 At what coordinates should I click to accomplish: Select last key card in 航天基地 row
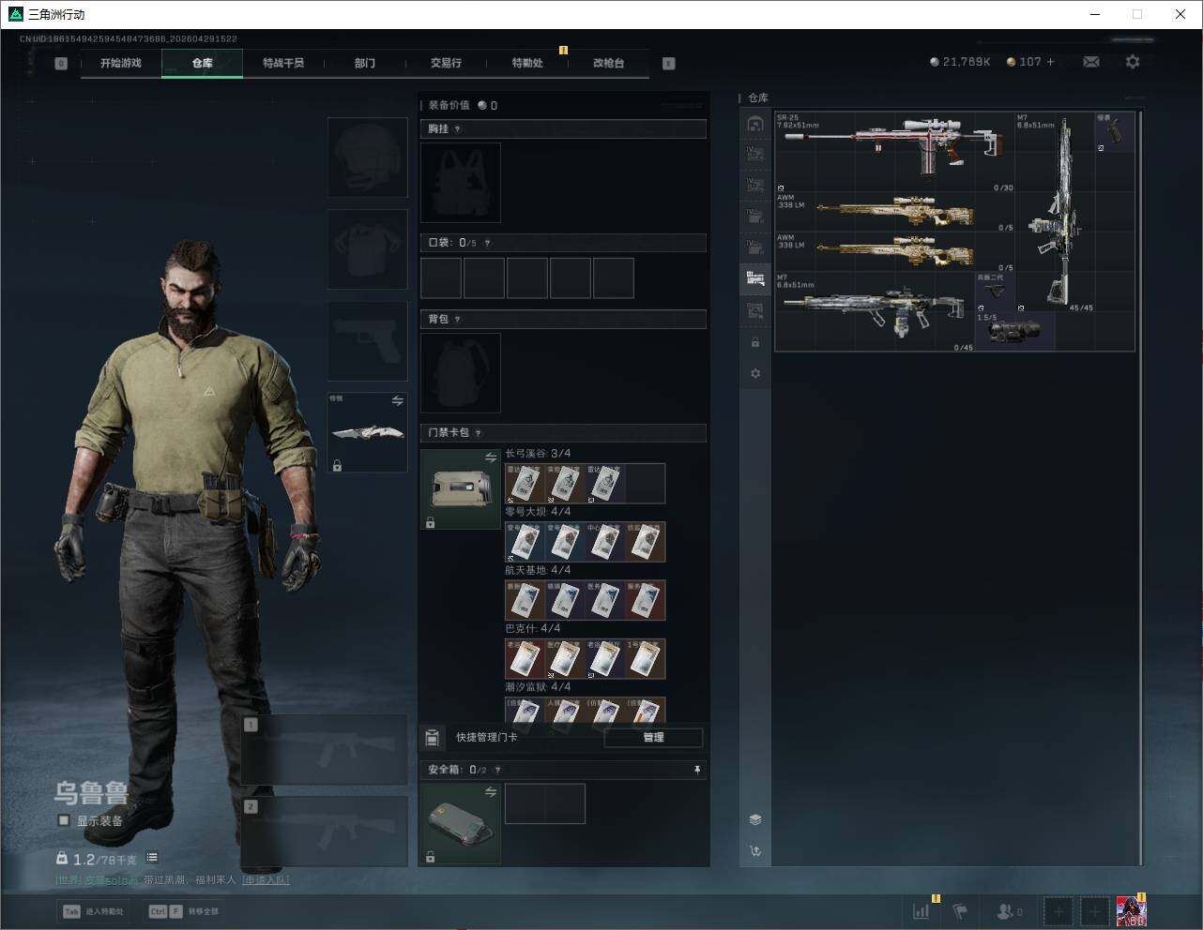(x=645, y=600)
